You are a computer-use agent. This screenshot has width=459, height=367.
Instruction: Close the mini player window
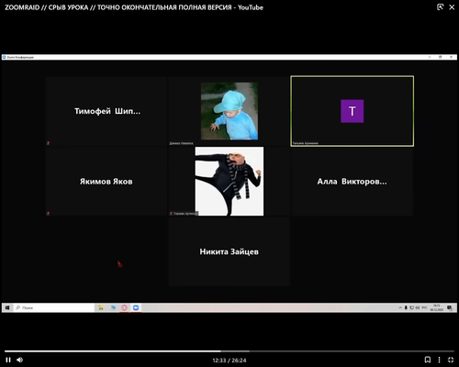(x=452, y=7)
